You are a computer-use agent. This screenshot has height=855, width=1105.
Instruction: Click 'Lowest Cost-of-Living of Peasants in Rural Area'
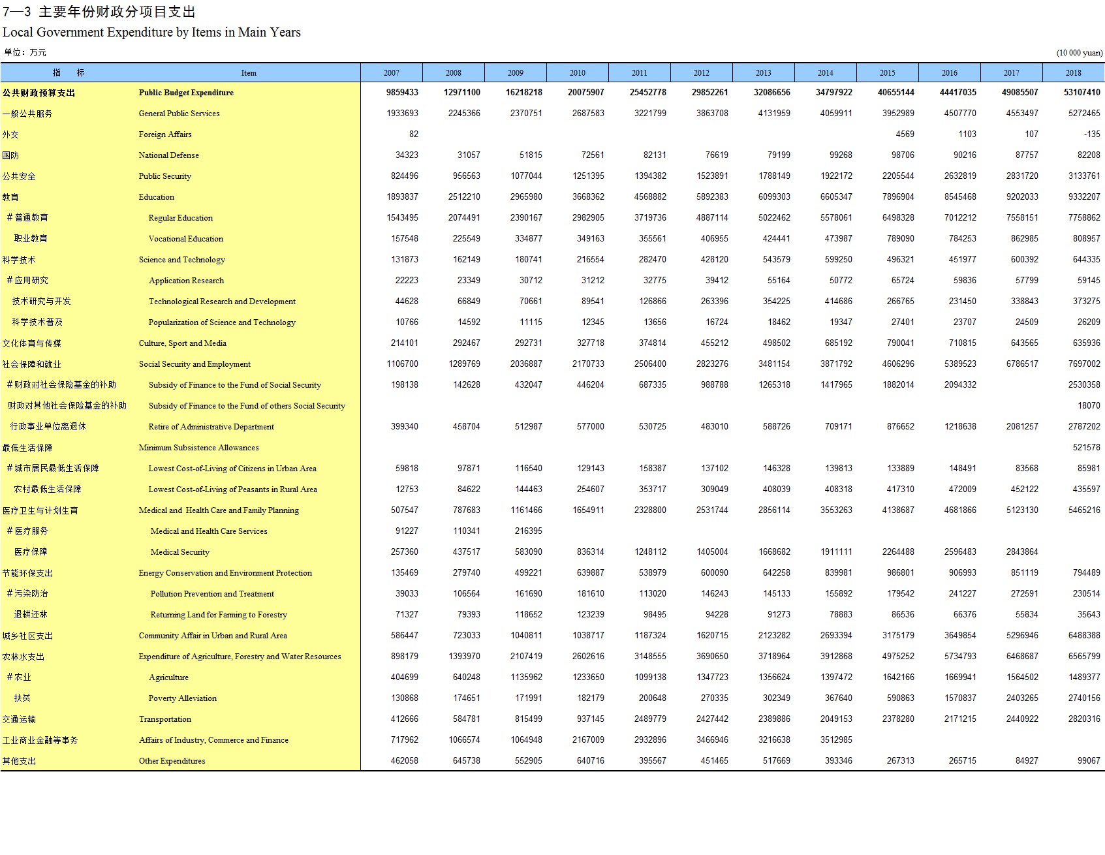pyautogui.click(x=232, y=490)
